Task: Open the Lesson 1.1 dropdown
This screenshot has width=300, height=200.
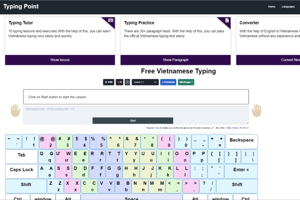Action: click(145, 82)
